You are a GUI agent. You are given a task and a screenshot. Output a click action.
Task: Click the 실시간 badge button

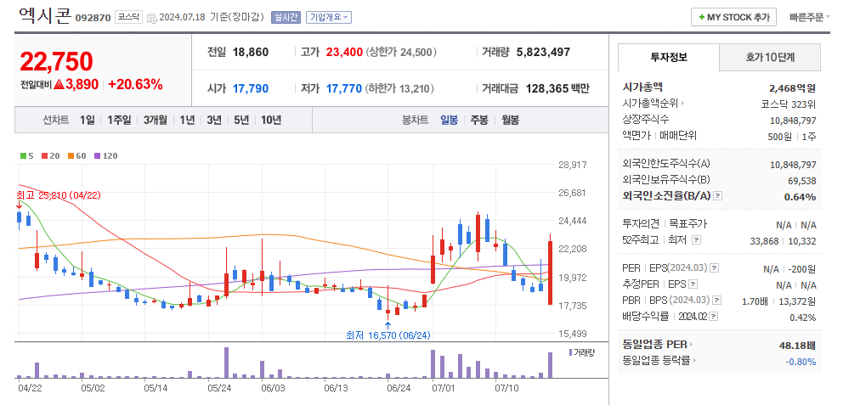(286, 17)
